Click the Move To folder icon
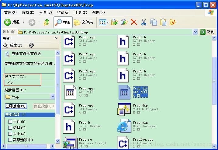 click(x=114, y=22)
